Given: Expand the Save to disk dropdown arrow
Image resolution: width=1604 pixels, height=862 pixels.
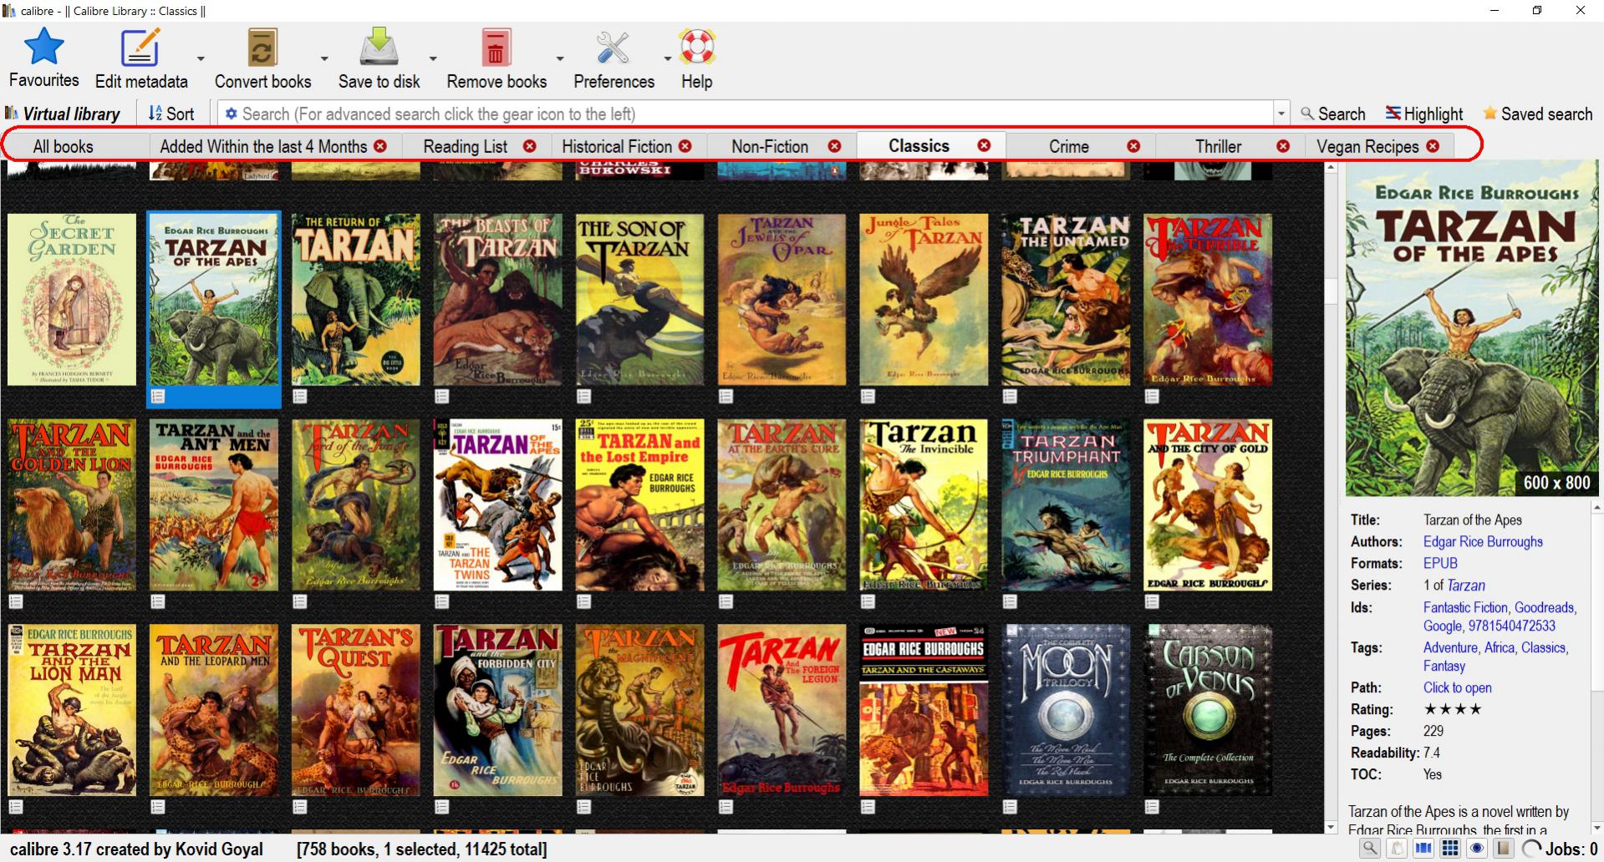Looking at the screenshot, I should pyautogui.click(x=433, y=58).
